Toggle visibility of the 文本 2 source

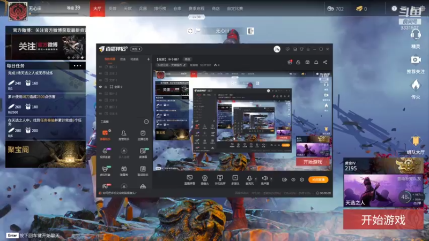click(100, 73)
